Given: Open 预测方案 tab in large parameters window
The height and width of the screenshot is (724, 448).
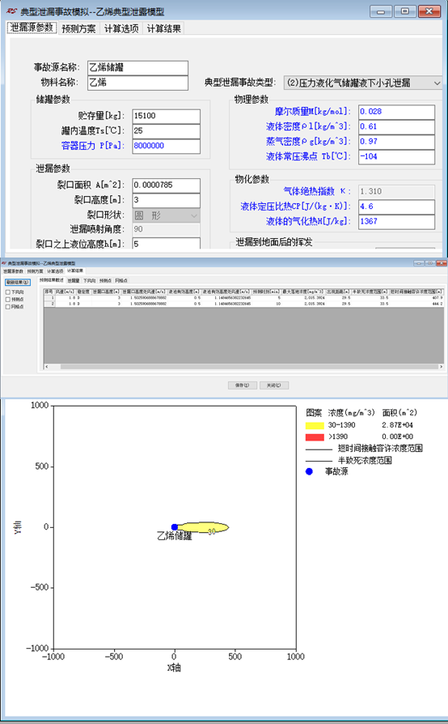Looking at the screenshot, I should (78, 28).
